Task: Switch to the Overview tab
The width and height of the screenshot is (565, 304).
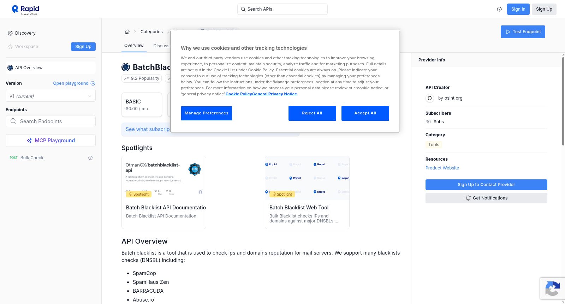Action: (134, 46)
